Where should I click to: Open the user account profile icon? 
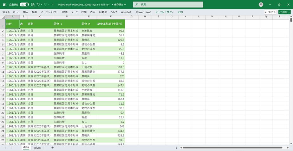click(x=261, y=5)
